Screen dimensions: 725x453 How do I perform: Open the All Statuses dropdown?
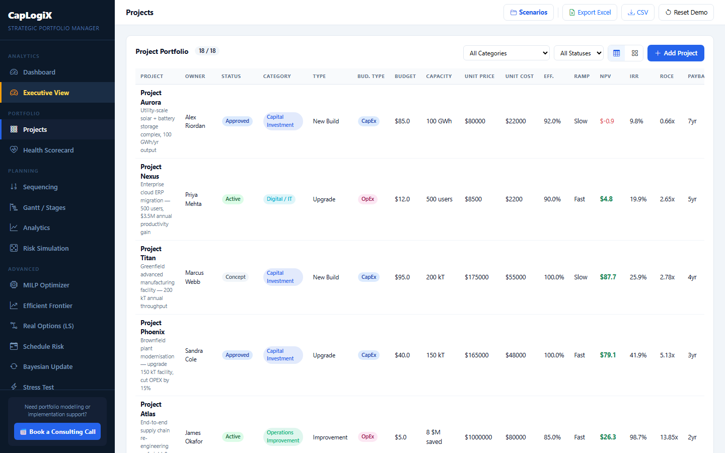click(578, 53)
